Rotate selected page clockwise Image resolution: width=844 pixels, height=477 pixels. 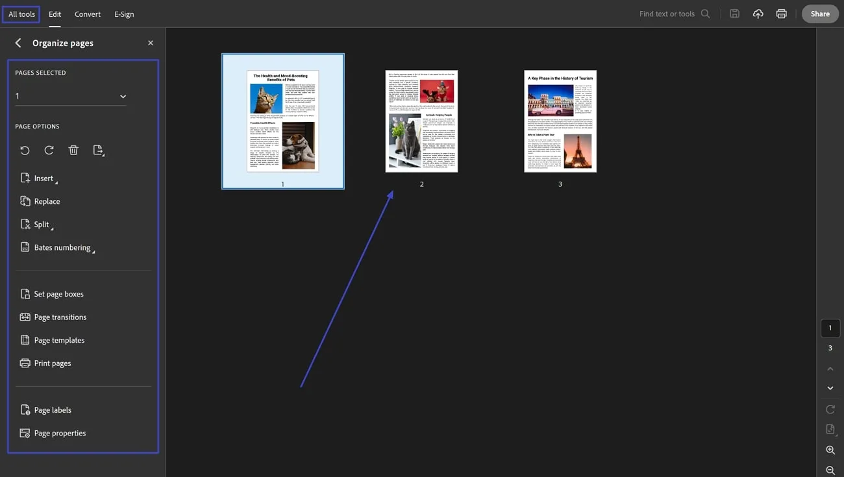coord(49,150)
